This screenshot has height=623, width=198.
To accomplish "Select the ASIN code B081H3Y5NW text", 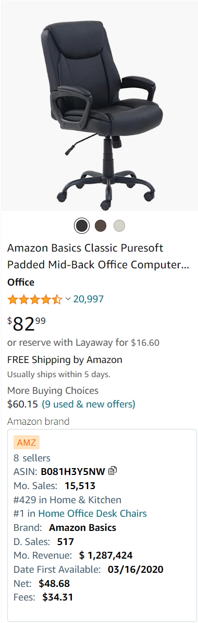I will coord(73,472).
